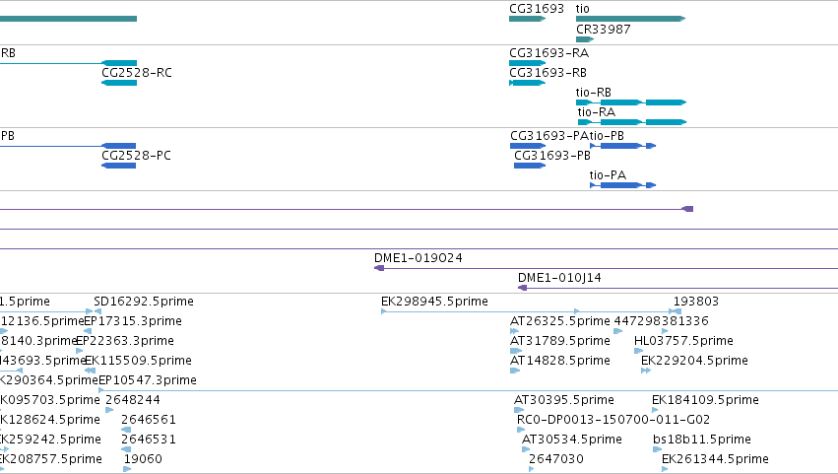Select the tio gene arrow glyph
The width and height of the screenshot is (838, 474).
coord(630,19)
